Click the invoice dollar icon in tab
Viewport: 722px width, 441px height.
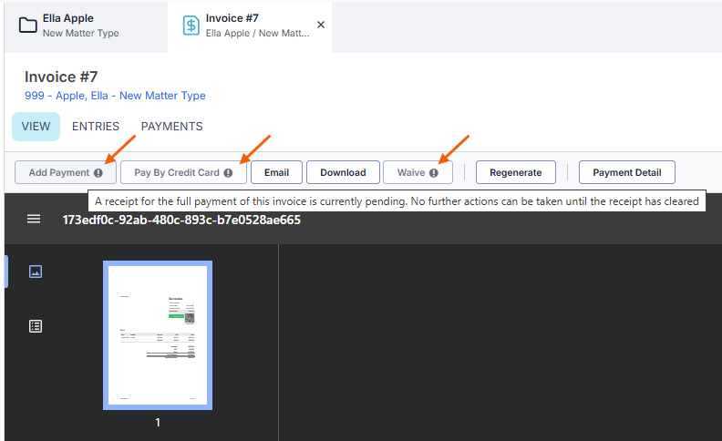[x=191, y=26]
